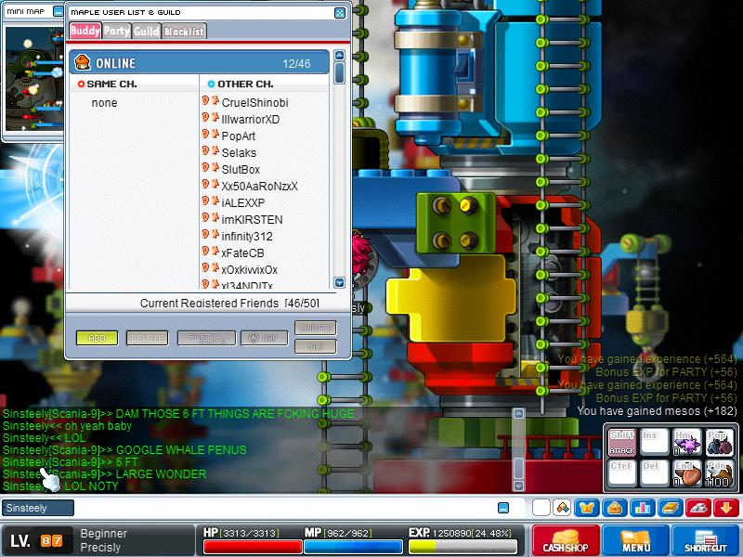Open the Inventory bag icon
Image resolution: width=743 pixels, height=557 pixels.
click(x=615, y=508)
